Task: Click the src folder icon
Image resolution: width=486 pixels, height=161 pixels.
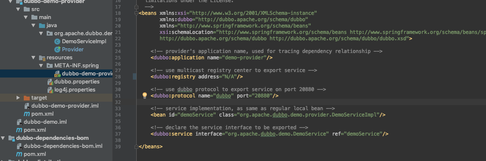Action: click(x=26, y=9)
